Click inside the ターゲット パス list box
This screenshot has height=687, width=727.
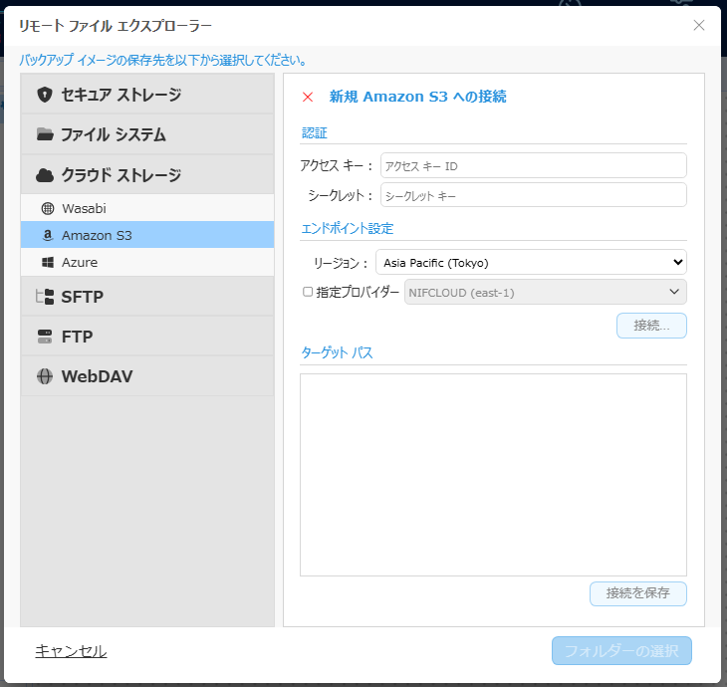click(493, 475)
